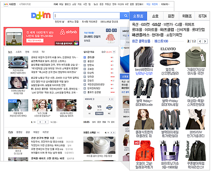Click GS샵 shopping mall link
Screen dimensions: 214x173
(x=156, y=24)
